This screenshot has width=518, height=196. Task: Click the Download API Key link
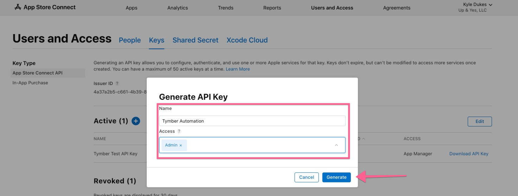pos(469,154)
